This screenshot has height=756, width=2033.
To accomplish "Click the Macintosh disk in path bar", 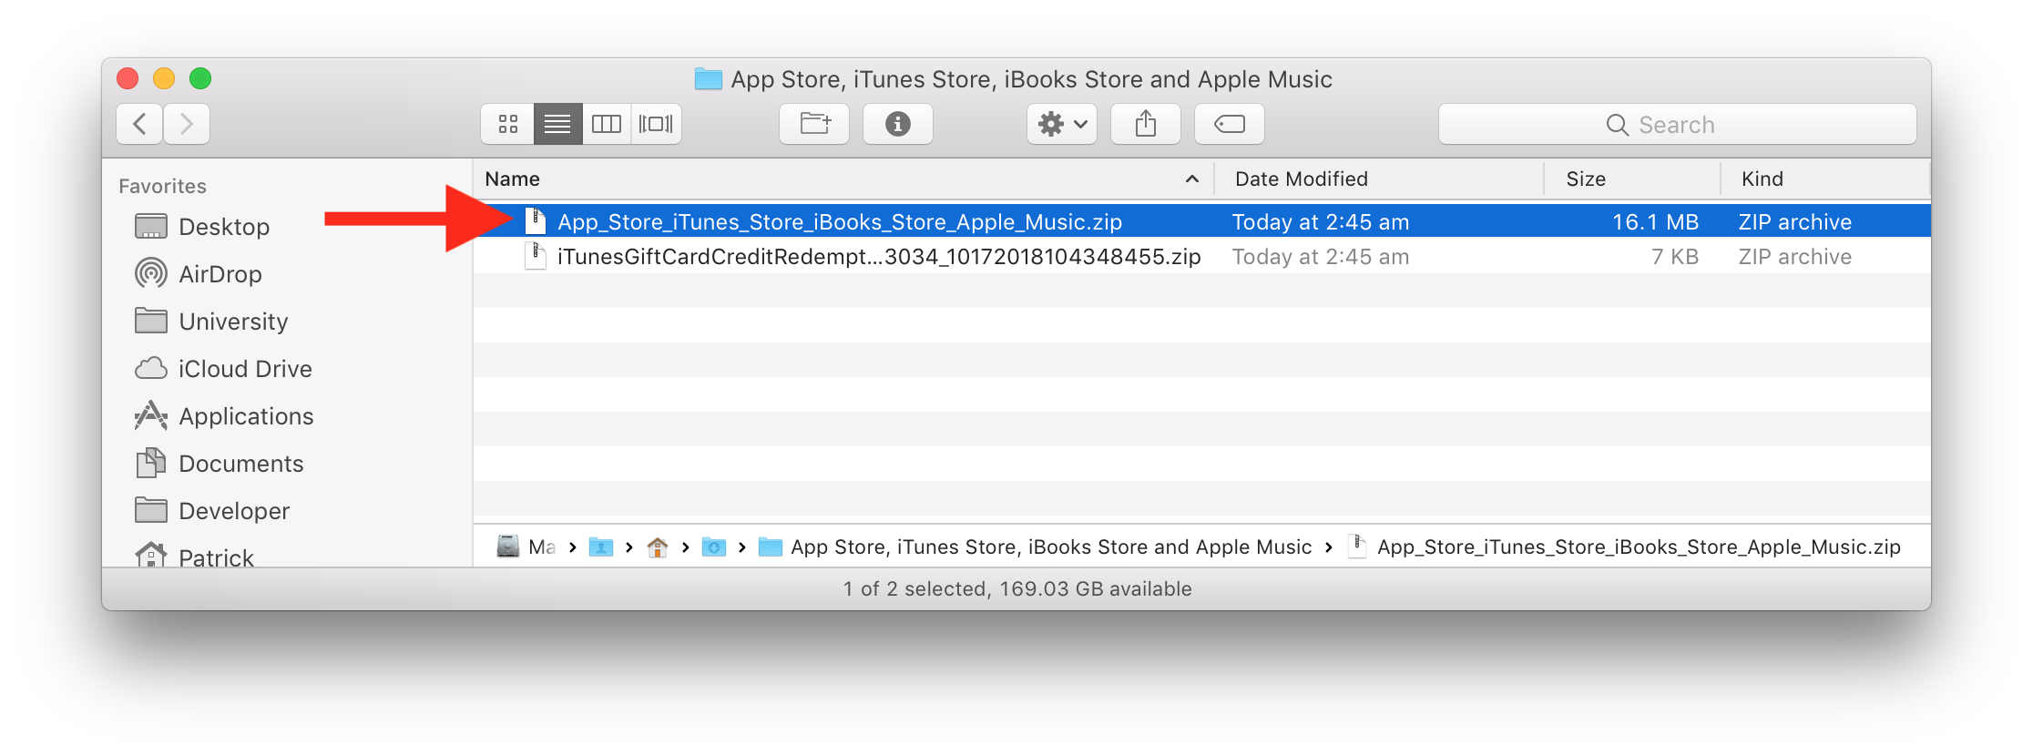I will (x=526, y=547).
